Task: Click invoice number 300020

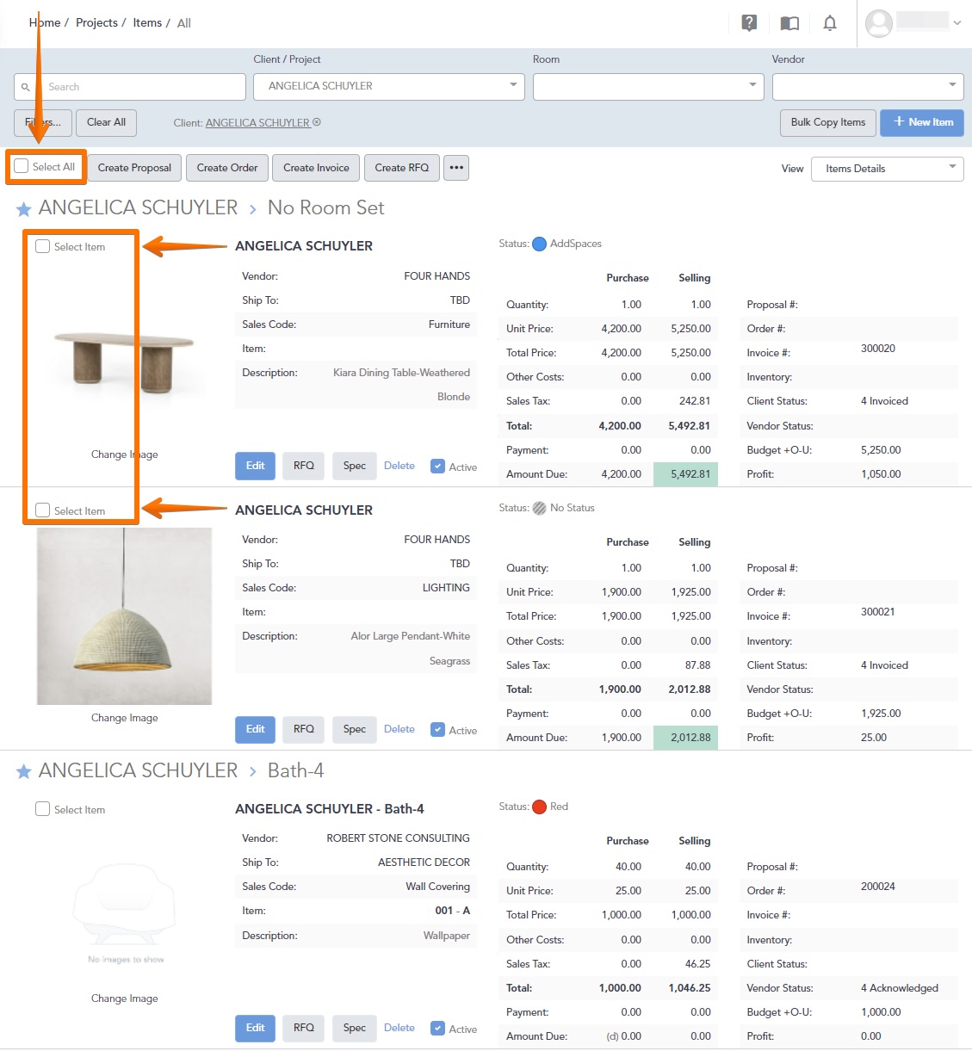Action: pyautogui.click(x=878, y=349)
